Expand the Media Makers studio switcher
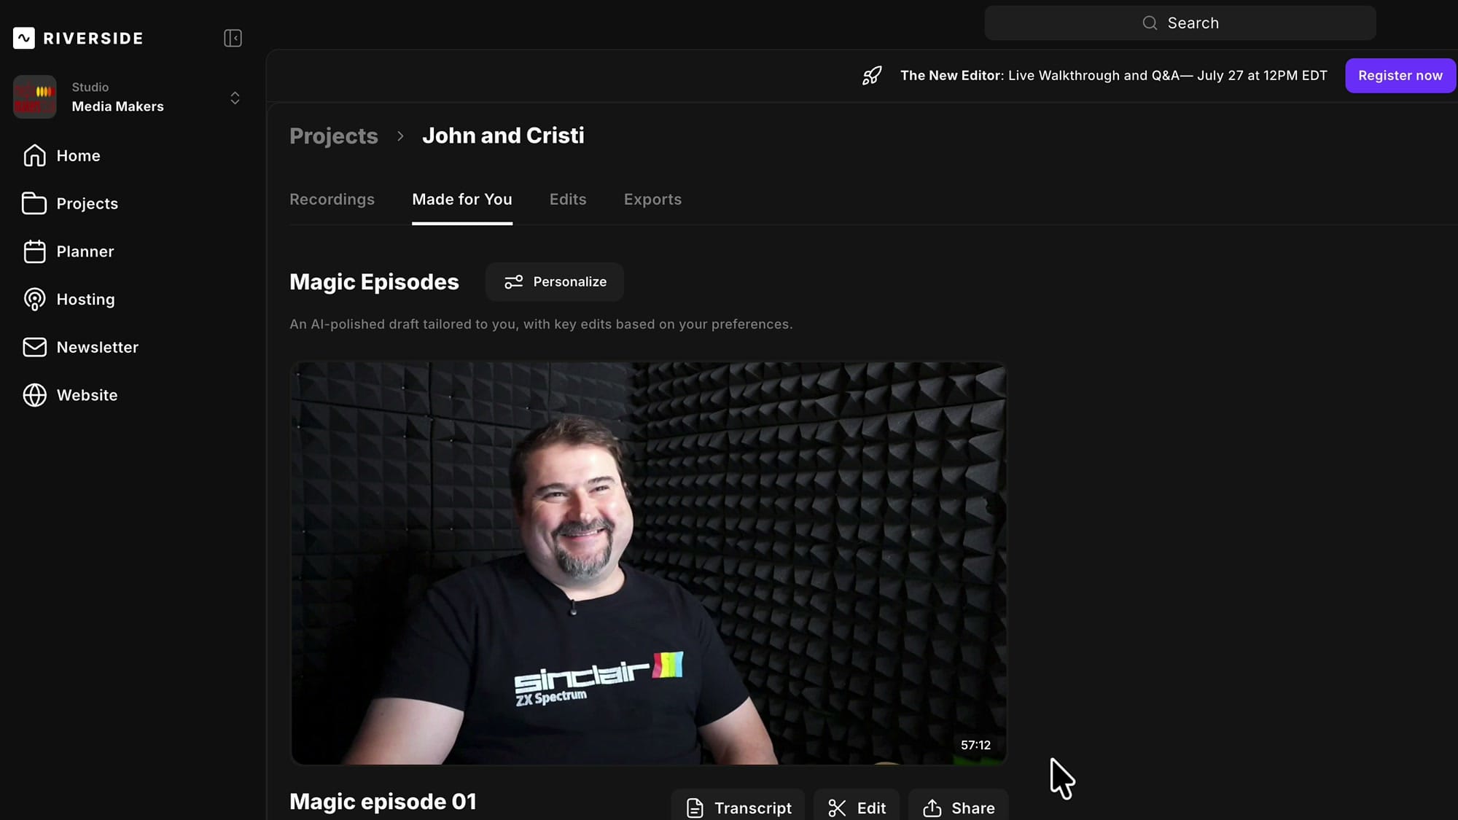This screenshot has width=1458, height=820. (x=235, y=98)
